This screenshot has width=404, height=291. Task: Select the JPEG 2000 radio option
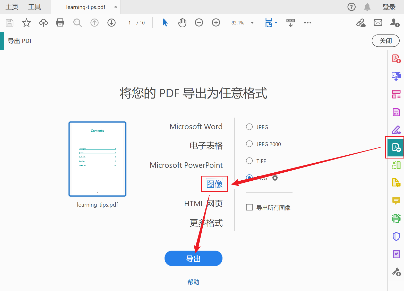249,144
